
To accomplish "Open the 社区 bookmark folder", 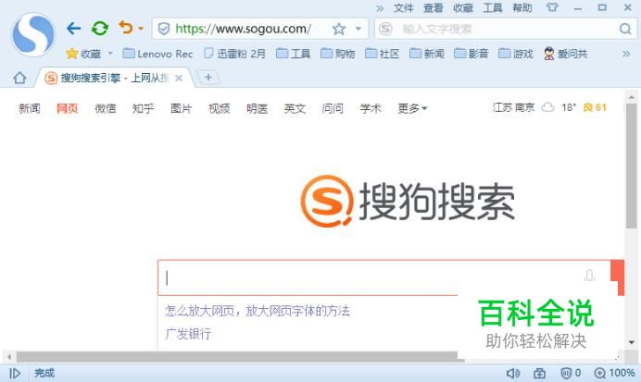I will click(x=382, y=54).
